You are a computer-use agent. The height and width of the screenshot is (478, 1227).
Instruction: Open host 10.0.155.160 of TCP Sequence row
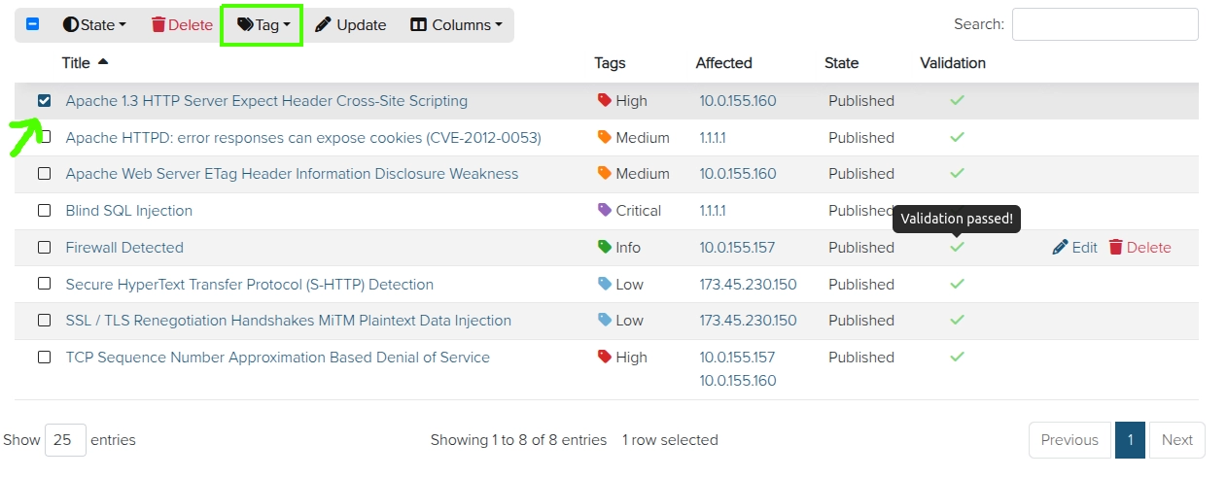738,381
